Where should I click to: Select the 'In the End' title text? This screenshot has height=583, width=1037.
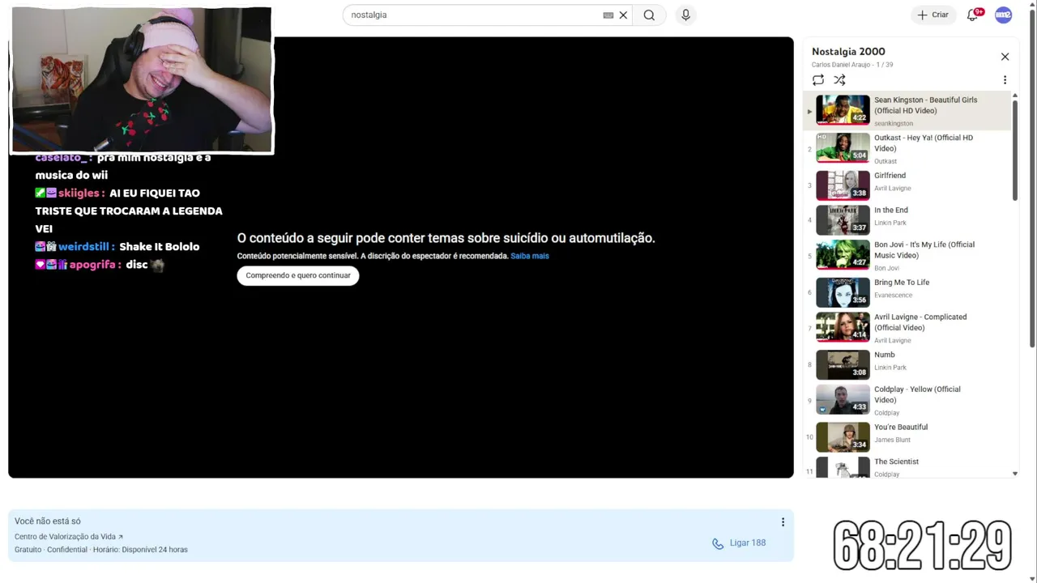click(890, 210)
